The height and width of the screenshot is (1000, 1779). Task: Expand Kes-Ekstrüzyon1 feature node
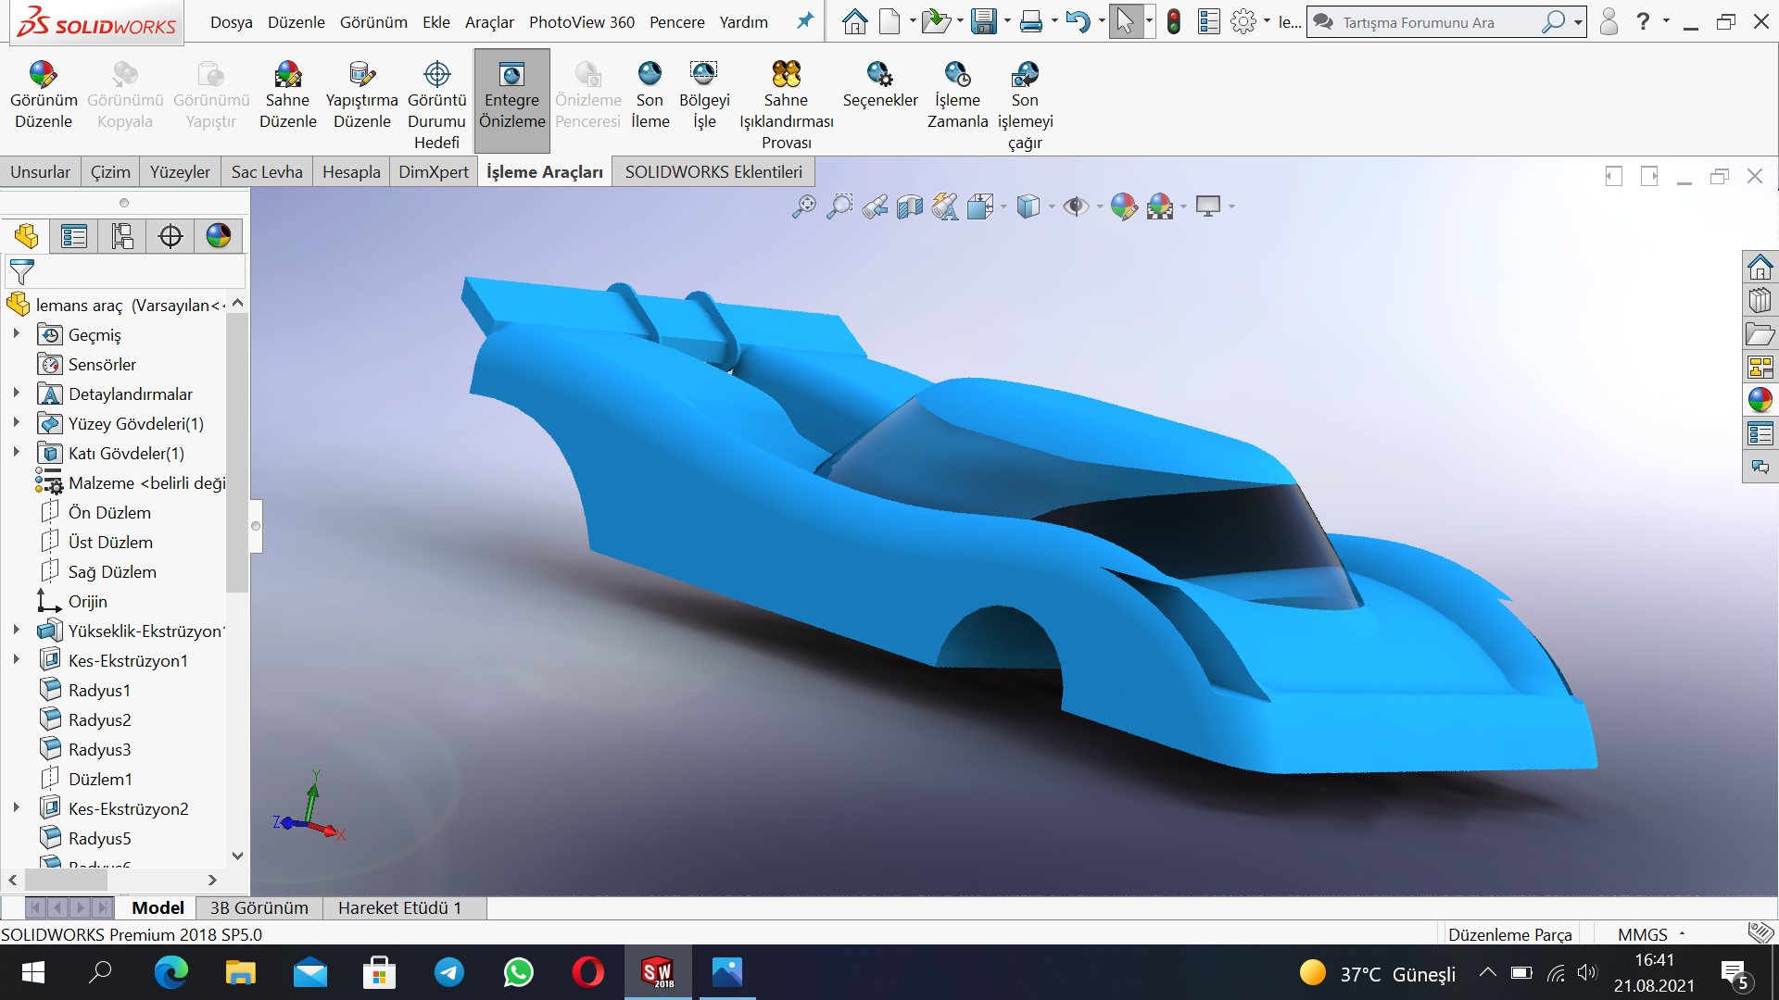[16, 660]
